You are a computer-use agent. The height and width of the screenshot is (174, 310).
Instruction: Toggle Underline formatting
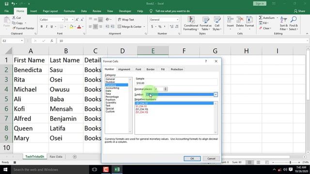pyautogui.click(x=52, y=27)
